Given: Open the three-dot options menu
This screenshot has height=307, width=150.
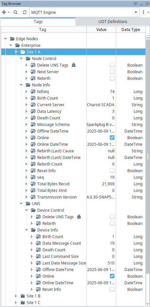Looking at the screenshot, I should tap(143, 12).
